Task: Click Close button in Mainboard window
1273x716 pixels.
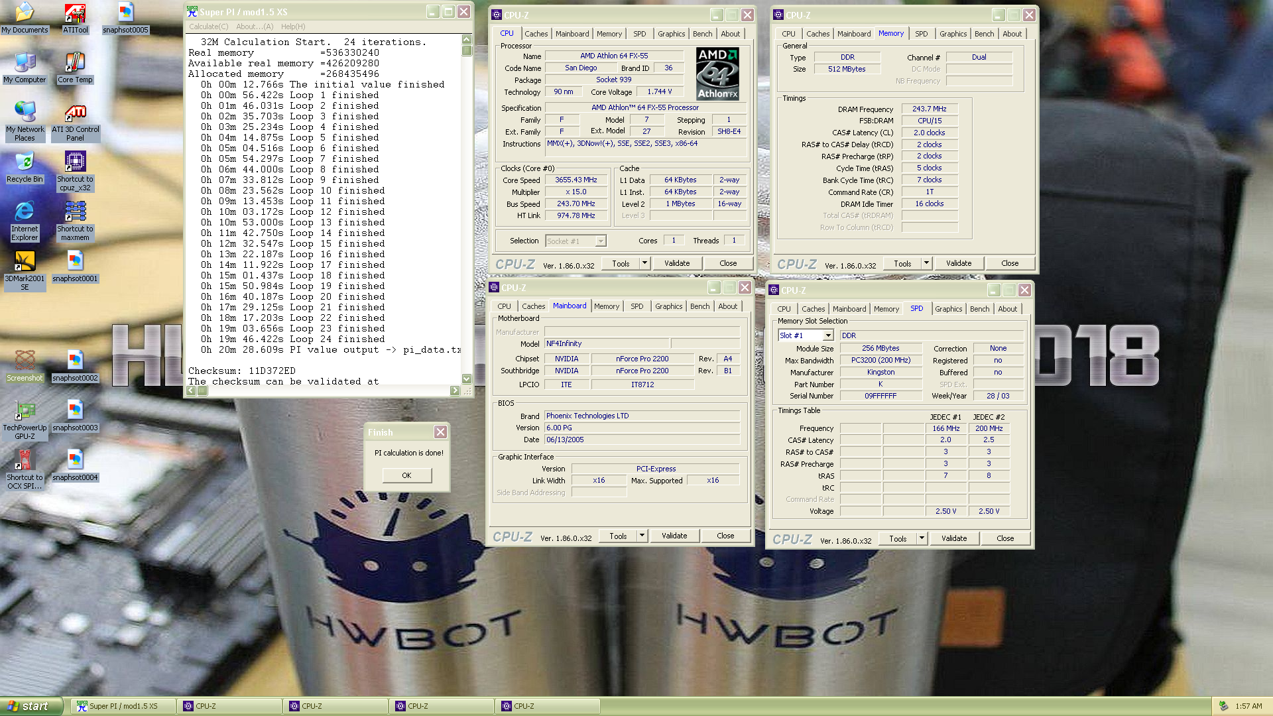Action: click(x=725, y=536)
